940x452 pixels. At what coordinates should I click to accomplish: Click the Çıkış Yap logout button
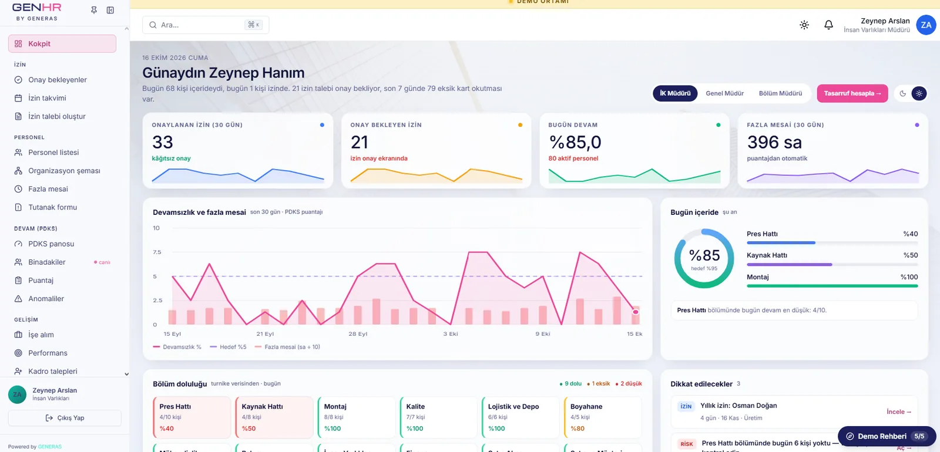pyautogui.click(x=65, y=418)
